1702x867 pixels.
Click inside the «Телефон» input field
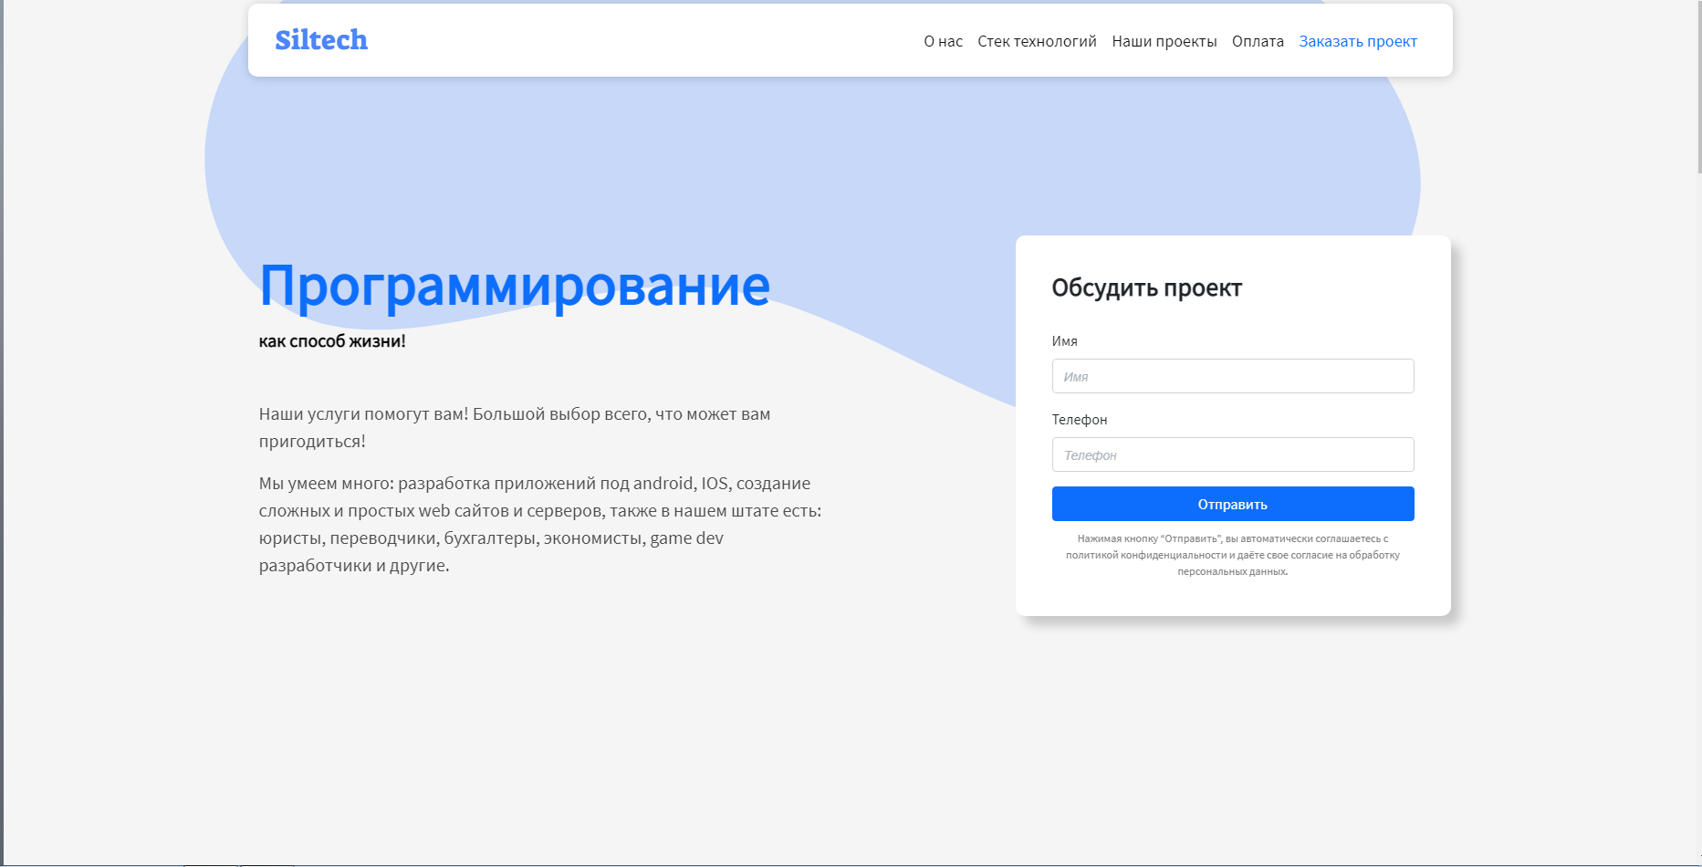(1233, 454)
